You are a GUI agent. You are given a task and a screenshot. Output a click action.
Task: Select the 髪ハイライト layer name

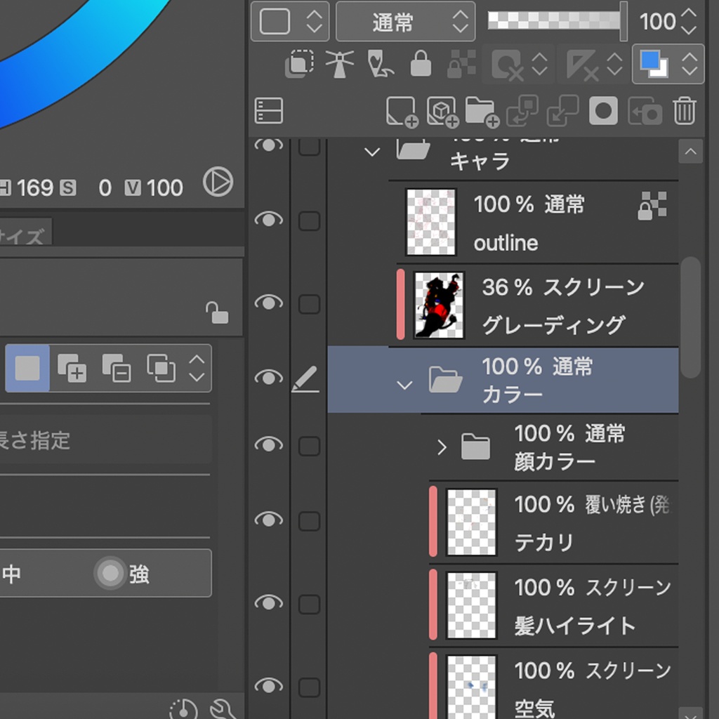pos(575,626)
